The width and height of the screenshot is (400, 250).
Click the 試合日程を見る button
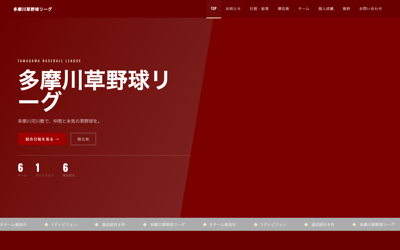click(x=42, y=139)
